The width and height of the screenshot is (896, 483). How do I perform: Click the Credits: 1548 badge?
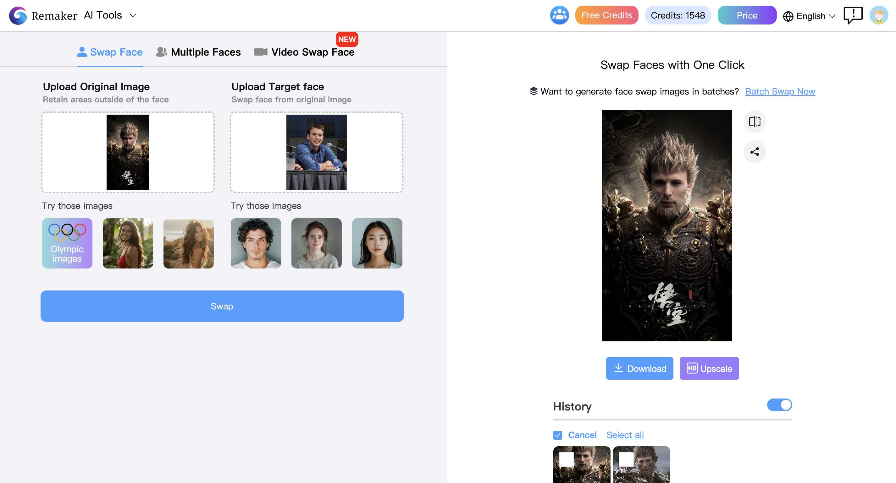pos(678,15)
